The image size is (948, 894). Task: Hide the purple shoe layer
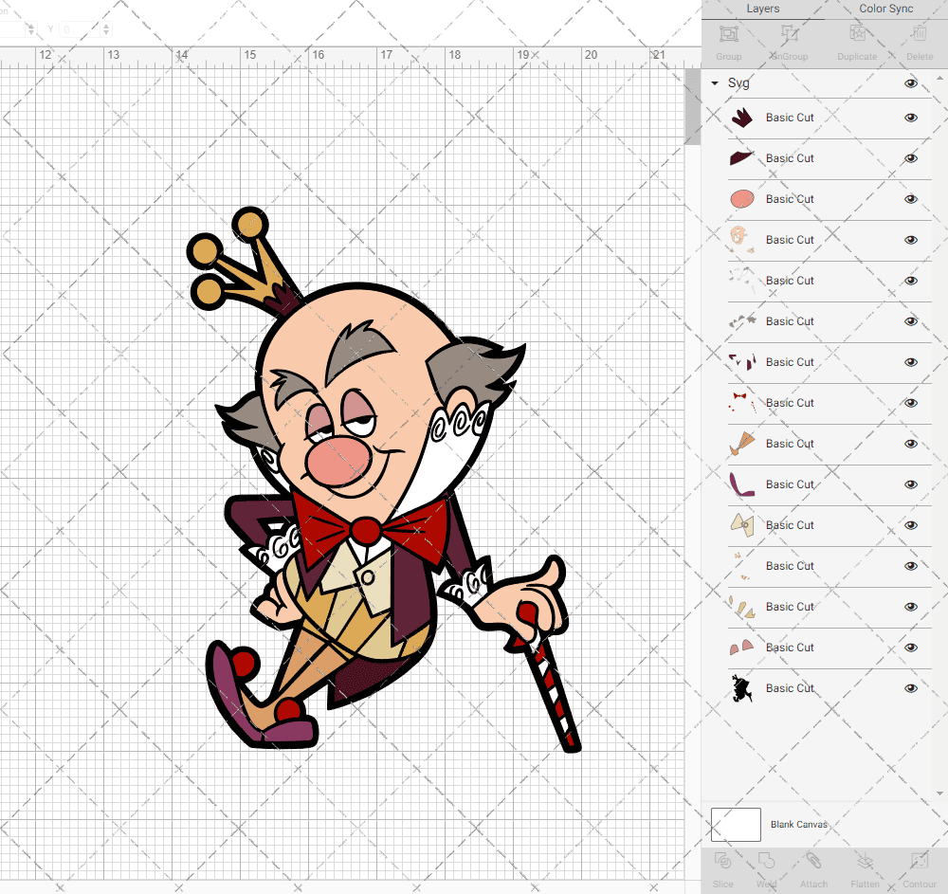pyautogui.click(x=910, y=484)
